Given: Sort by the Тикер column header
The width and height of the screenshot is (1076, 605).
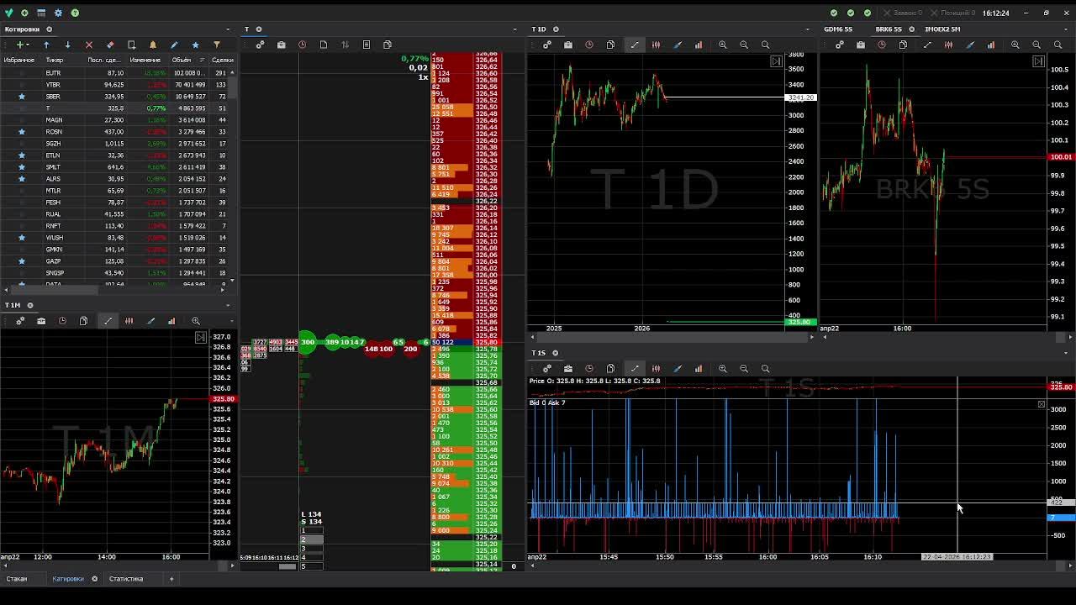Looking at the screenshot, I should click(54, 60).
